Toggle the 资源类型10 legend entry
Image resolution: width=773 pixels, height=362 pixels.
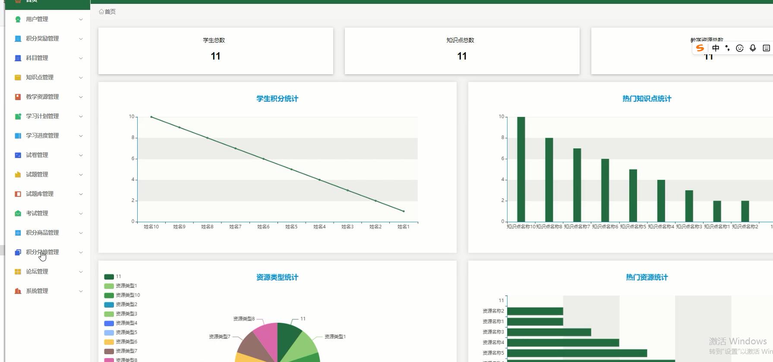point(122,296)
